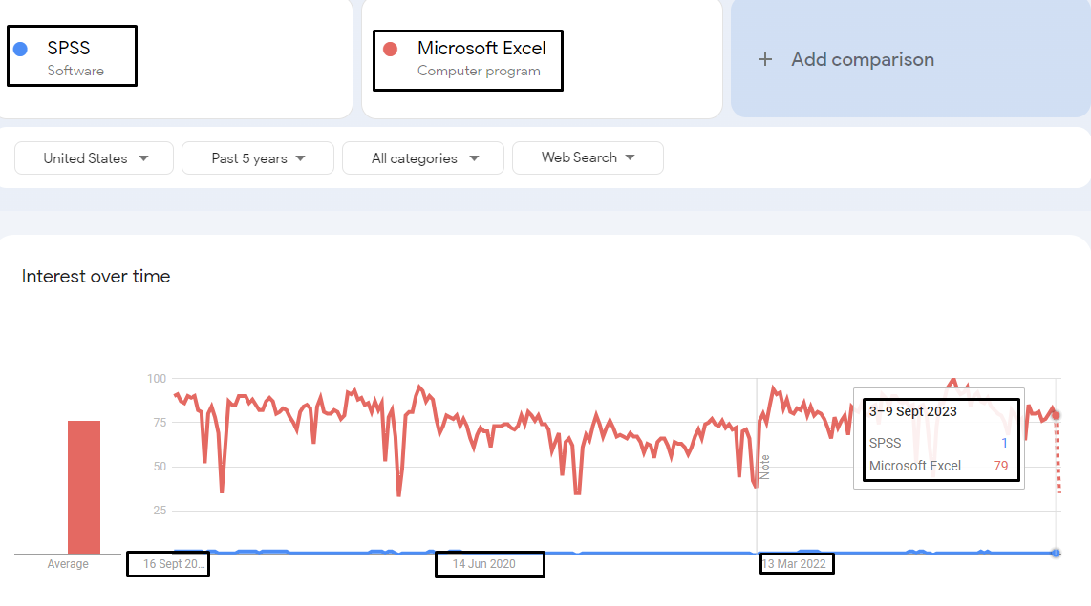
Task: Open the Web Search type dropdown
Action: click(588, 157)
